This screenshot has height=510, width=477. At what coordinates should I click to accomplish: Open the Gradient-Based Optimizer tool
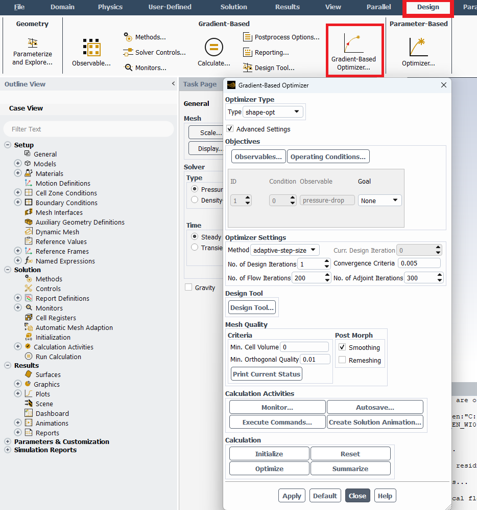point(354,50)
